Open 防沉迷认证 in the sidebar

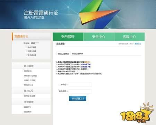(x=28, y=85)
